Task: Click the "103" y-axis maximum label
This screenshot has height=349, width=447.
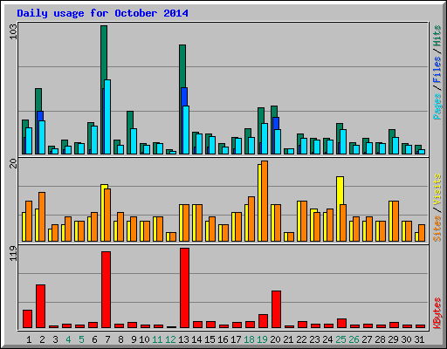Action: 13,32
